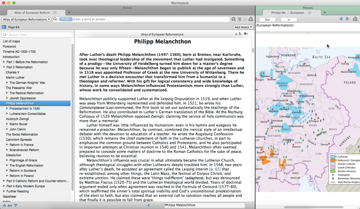Click the plus icon beside search field
This screenshot has width=360, height=209.
pyautogui.click(x=245, y=19)
